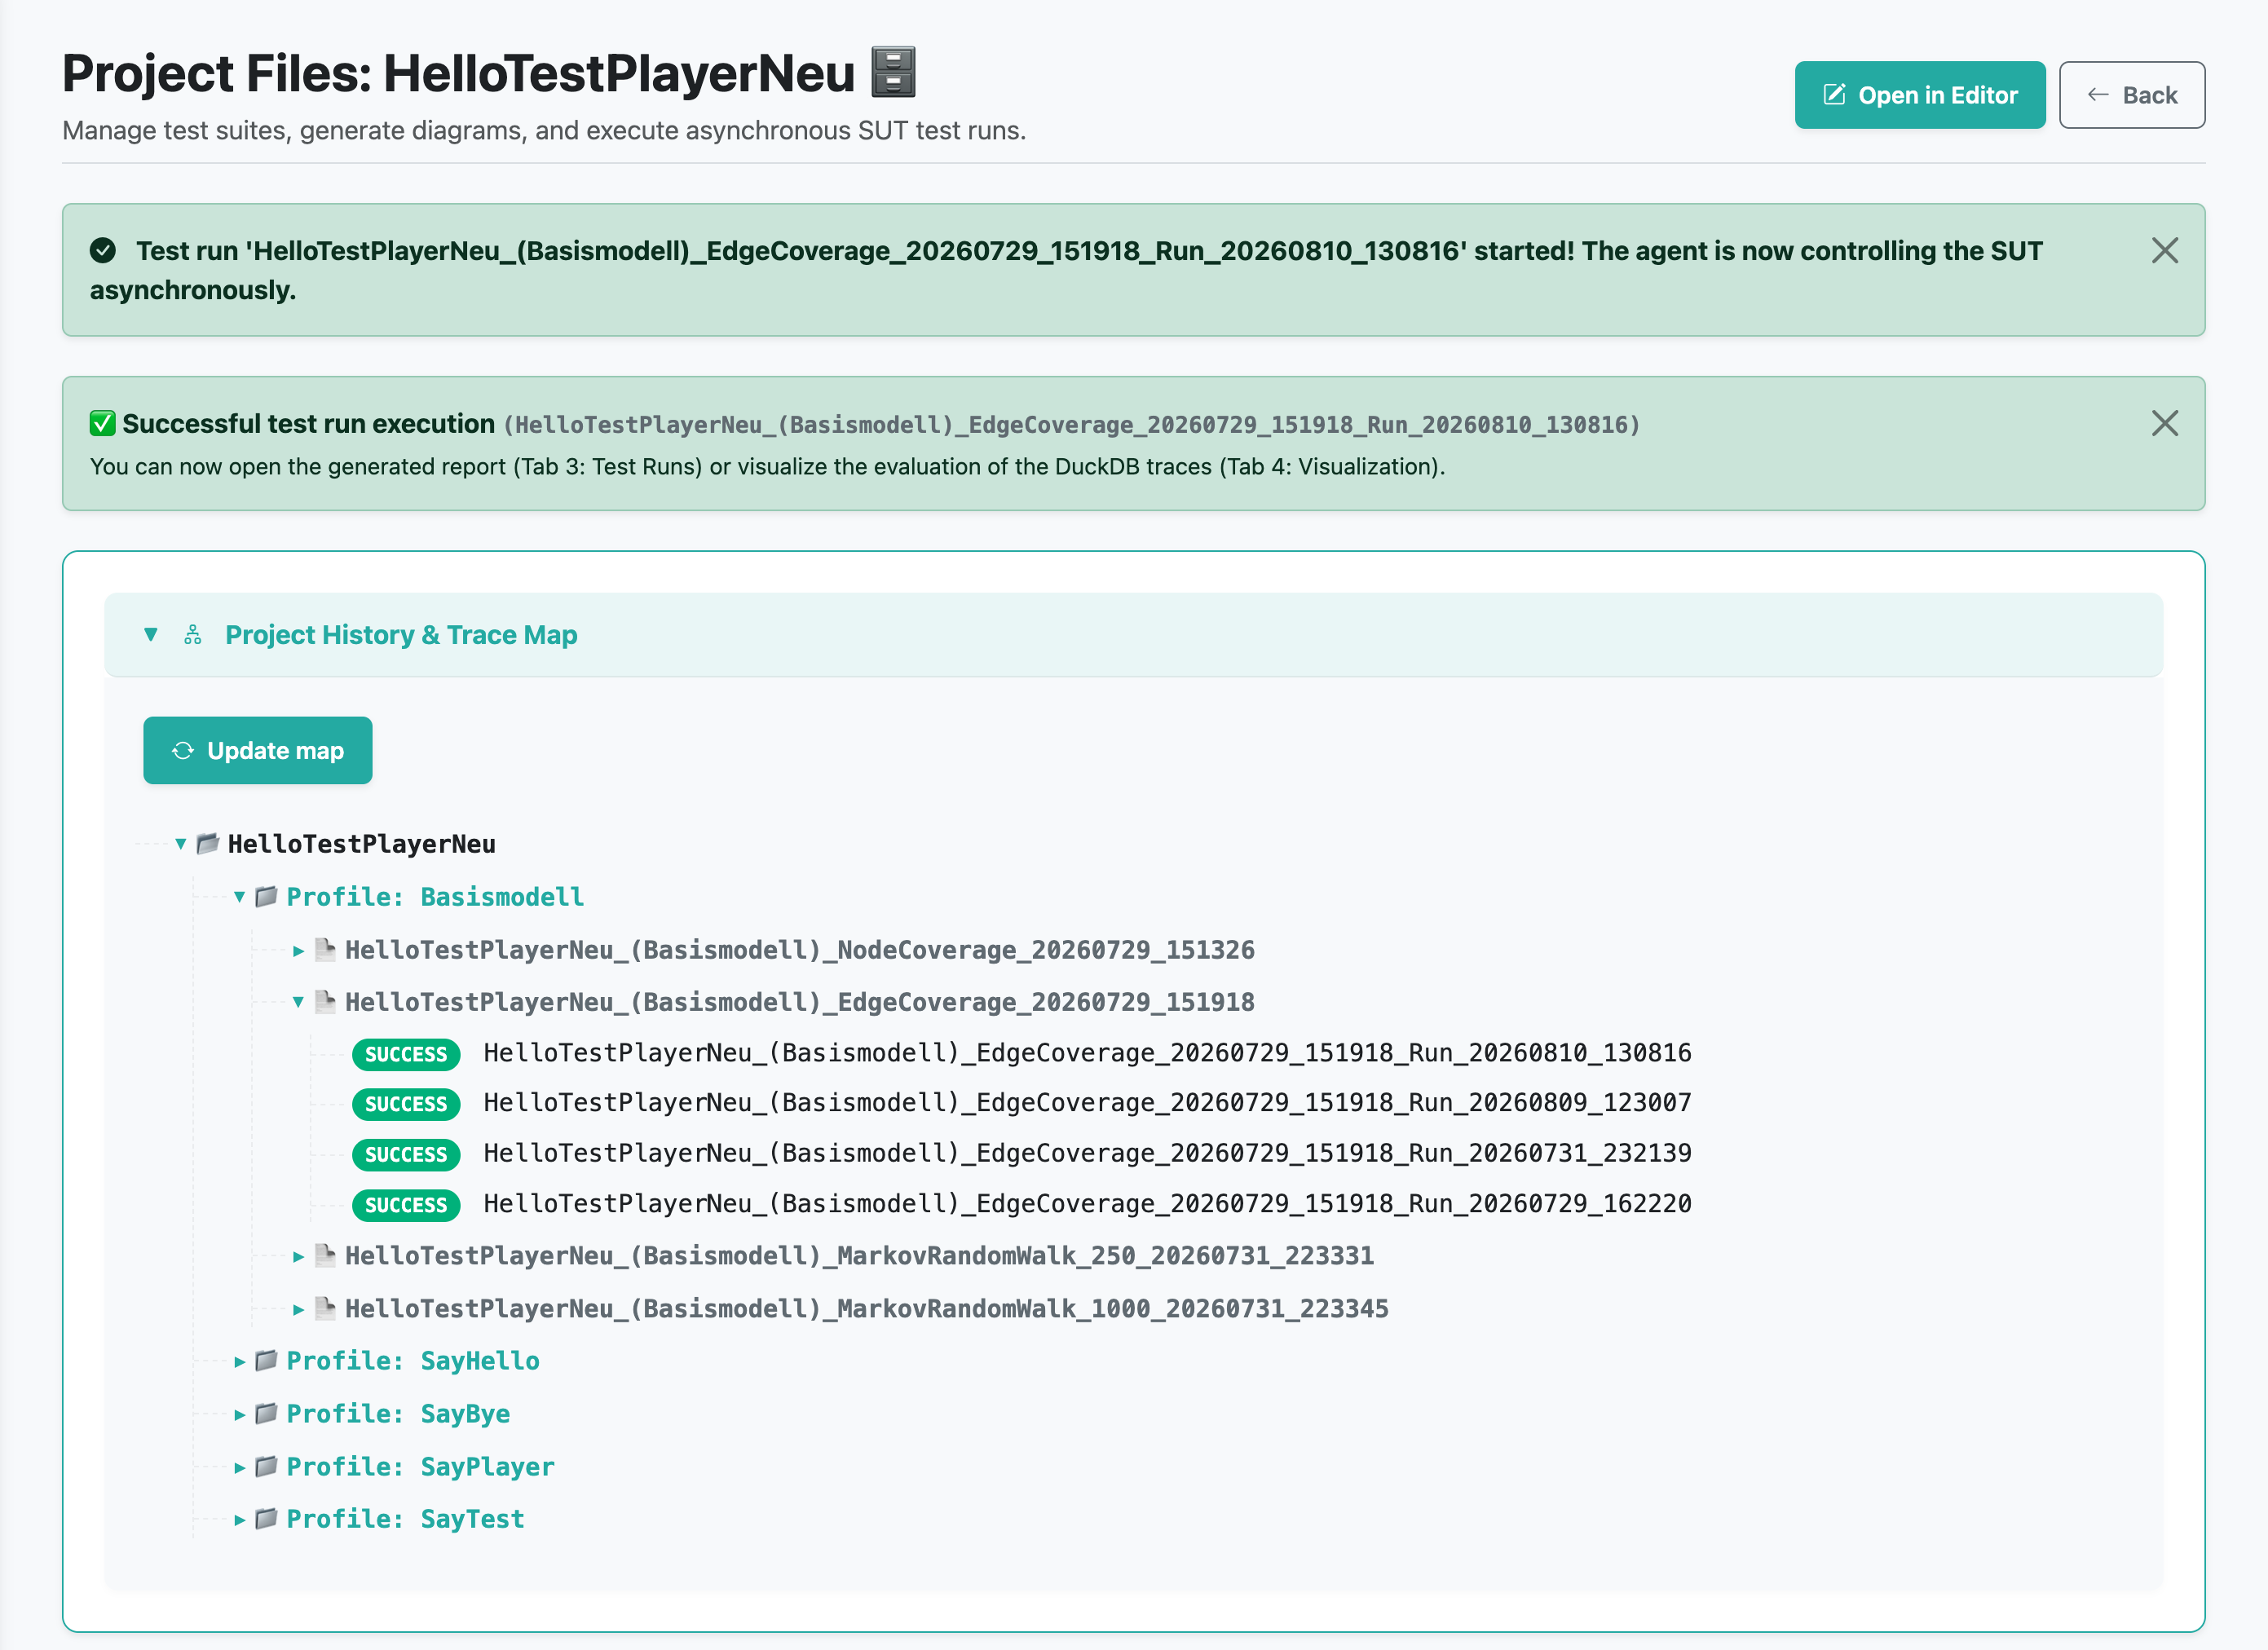Click the Profile: SayBye folder icon
2268x1650 pixels.
click(x=266, y=1413)
